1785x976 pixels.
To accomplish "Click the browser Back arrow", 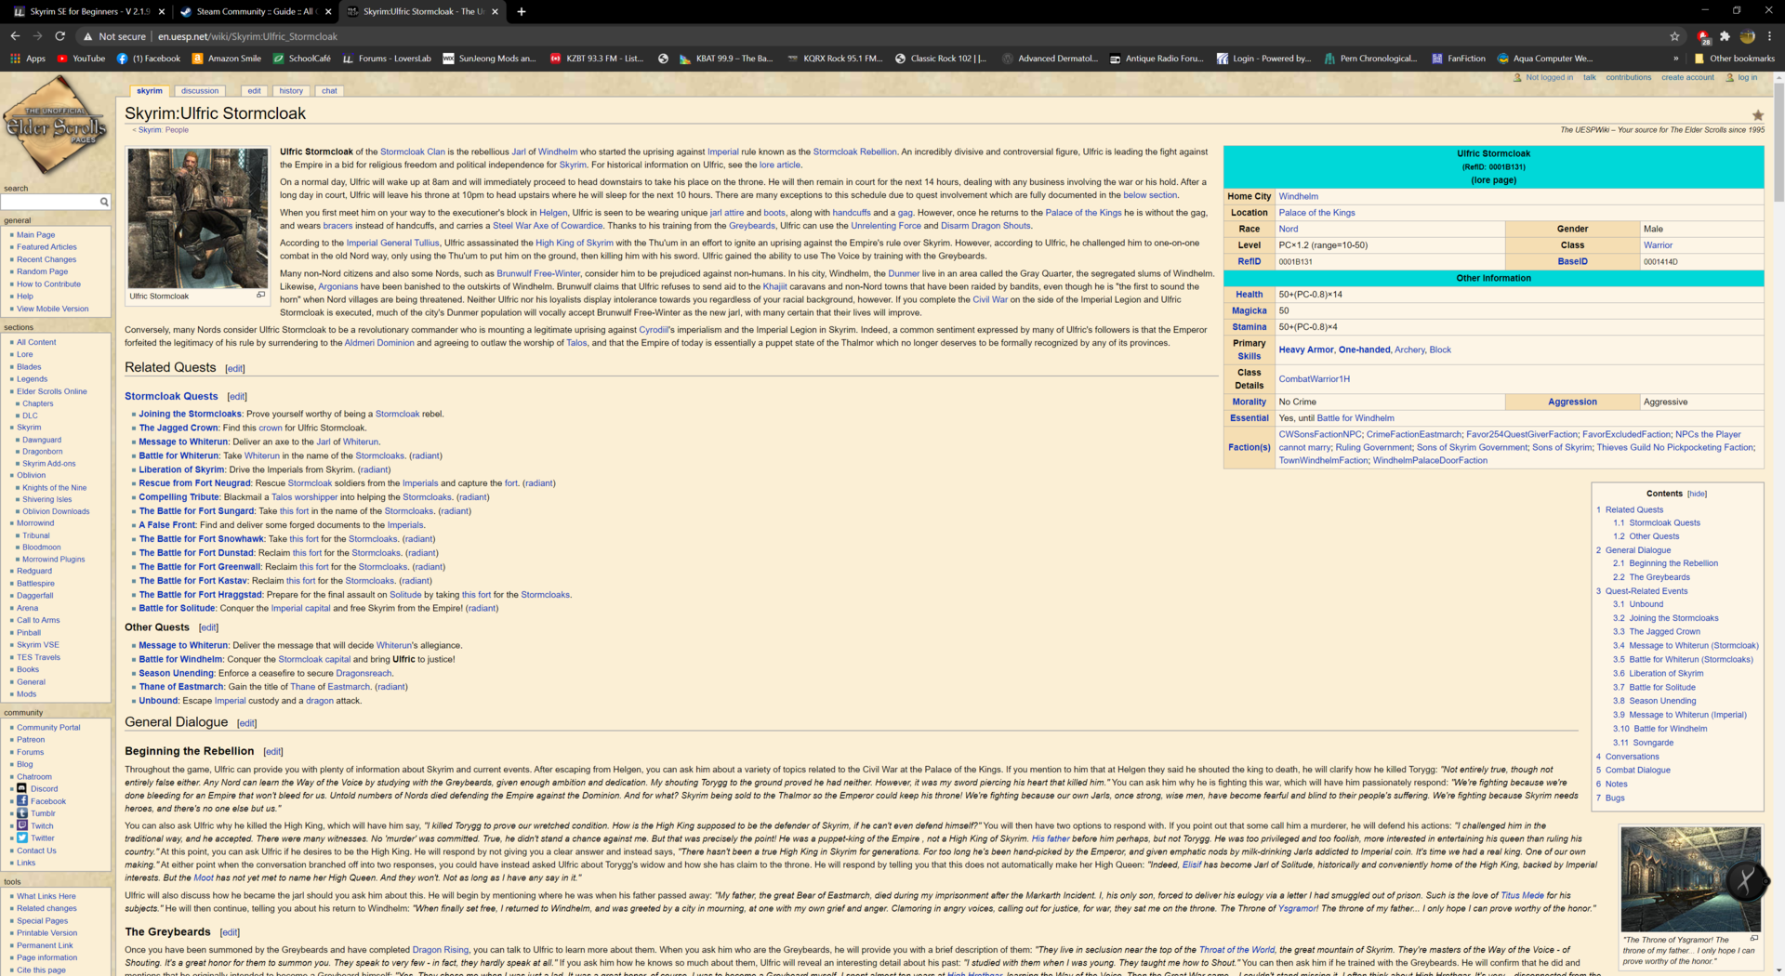I will click(x=15, y=36).
